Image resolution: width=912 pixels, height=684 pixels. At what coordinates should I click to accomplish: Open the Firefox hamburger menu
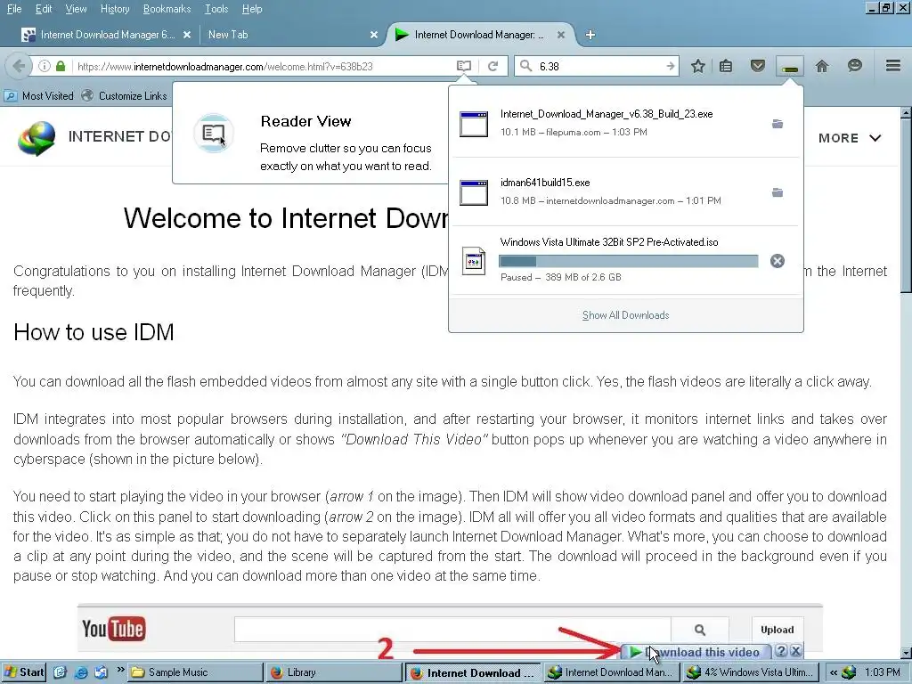[893, 66]
